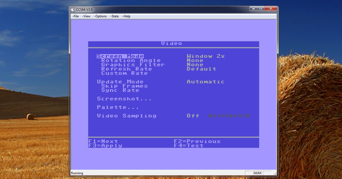Screen dimensions: 342x179
Task: Open the -Options menu
Action: click(x=101, y=16)
